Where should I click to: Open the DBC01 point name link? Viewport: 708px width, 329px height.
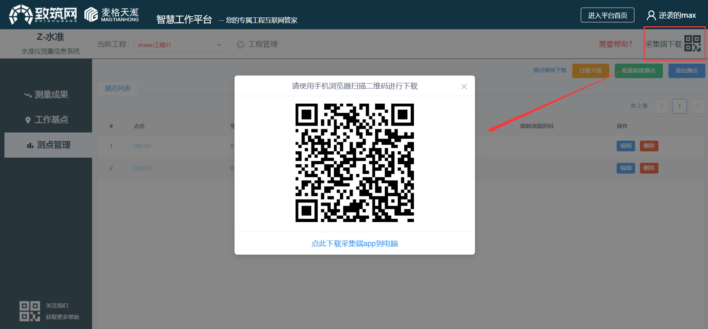point(142,146)
